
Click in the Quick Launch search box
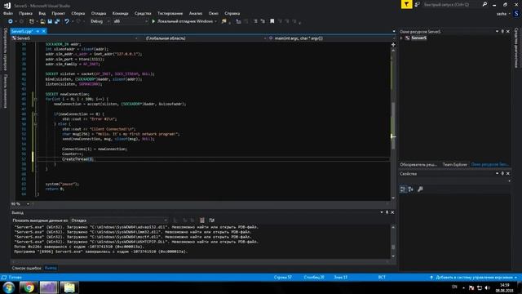coord(451,5)
